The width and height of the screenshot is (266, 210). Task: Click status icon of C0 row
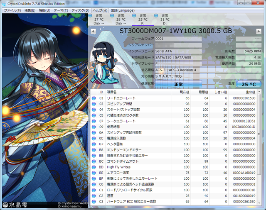coord(94,185)
